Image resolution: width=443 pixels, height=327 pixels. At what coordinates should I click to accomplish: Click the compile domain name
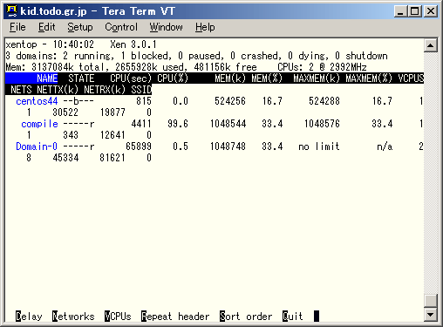pyautogui.click(x=39, y=124)
